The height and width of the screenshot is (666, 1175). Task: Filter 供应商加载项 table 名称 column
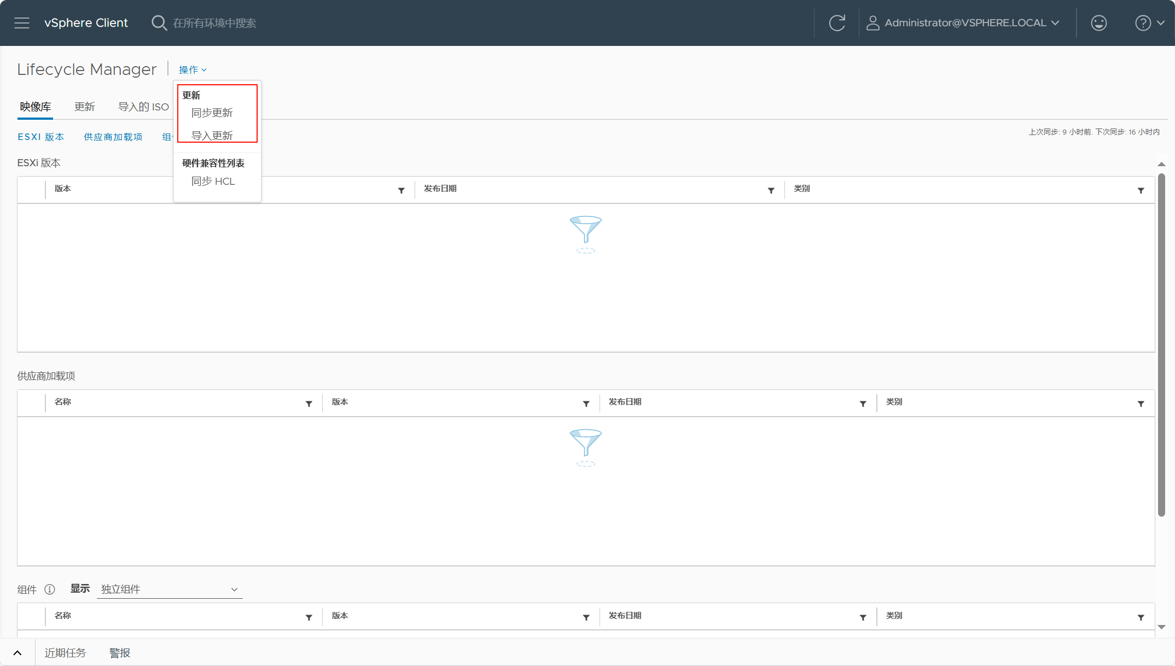pyautogui.click(x=309, y=404)
